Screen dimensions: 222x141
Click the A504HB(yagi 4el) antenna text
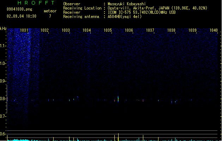point(125,17)
